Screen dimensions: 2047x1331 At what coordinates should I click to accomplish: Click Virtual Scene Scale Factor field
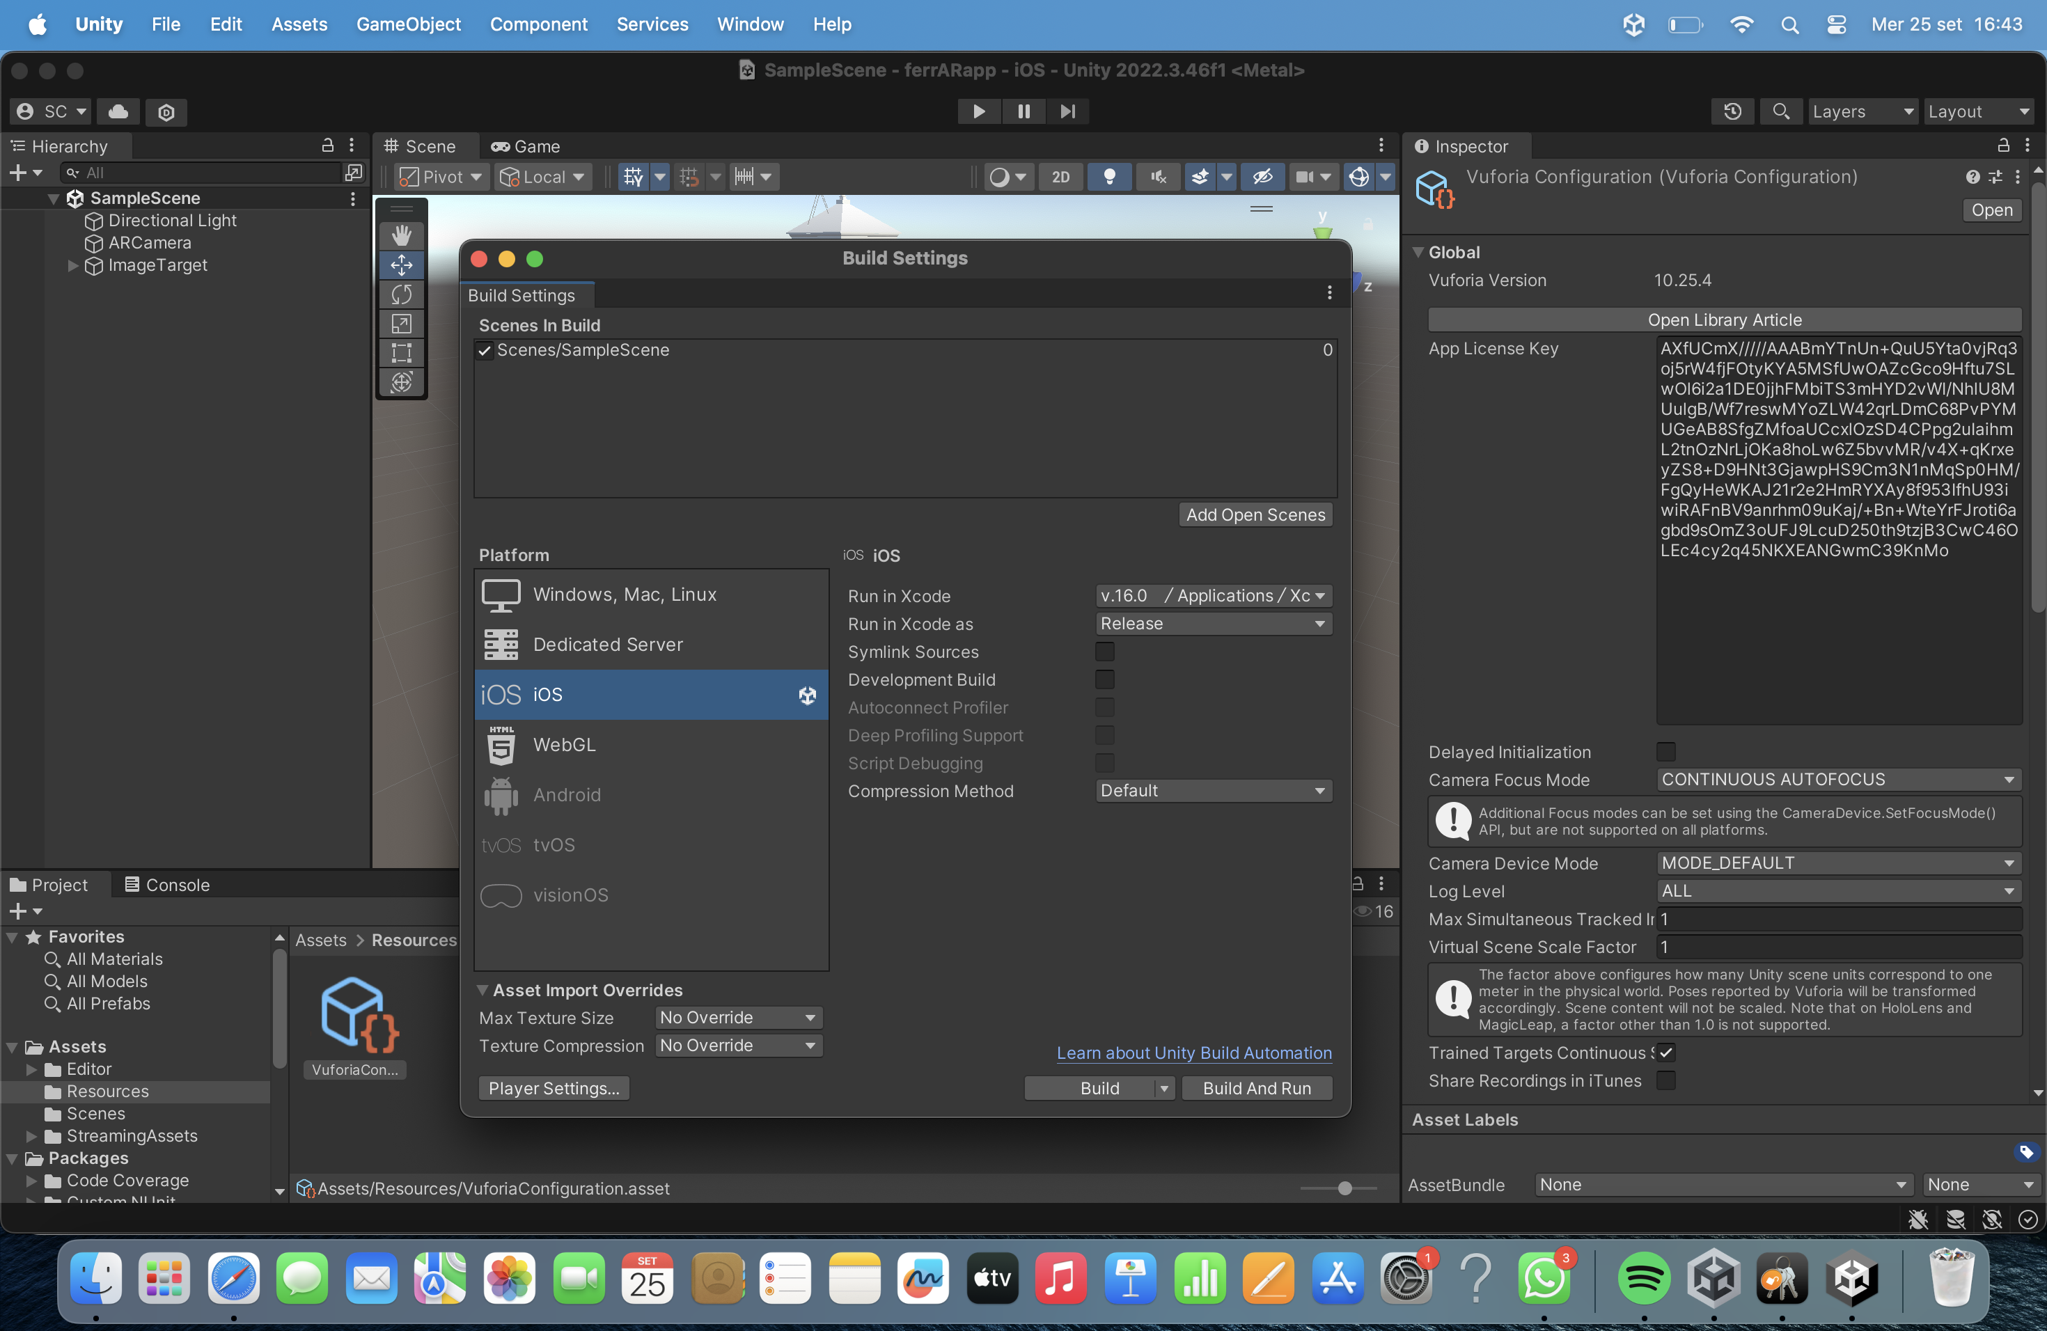1839,947
